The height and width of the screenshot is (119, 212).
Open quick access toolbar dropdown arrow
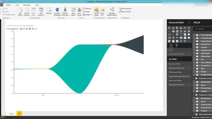(x=10, y=1)
